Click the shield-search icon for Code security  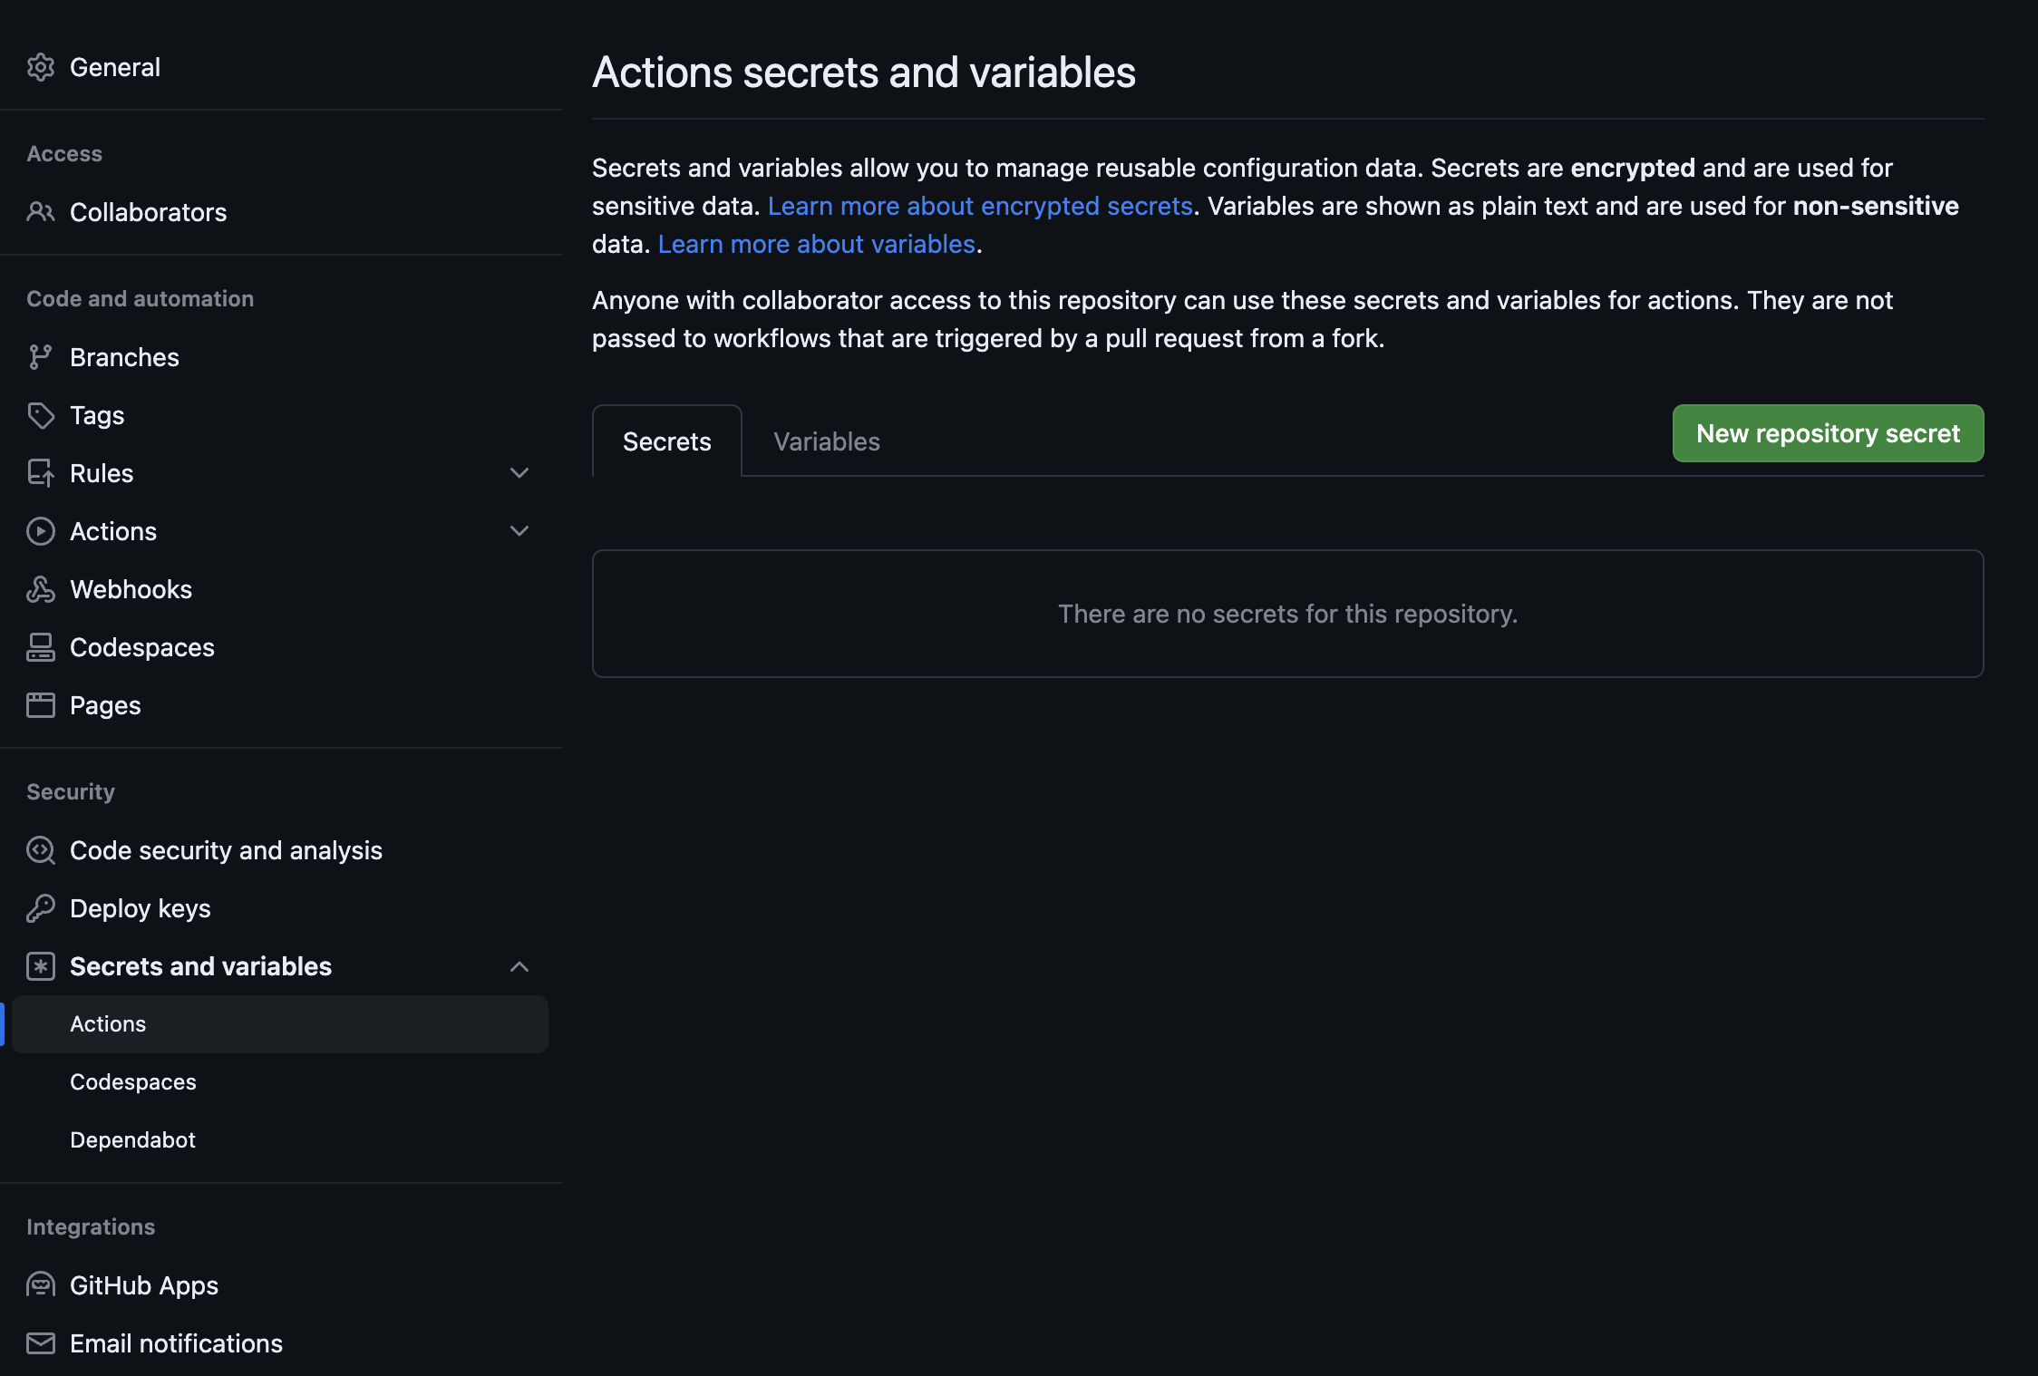(41, 850)
